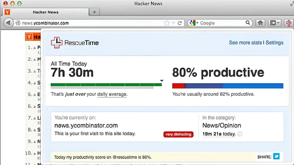Go to the browser home page icon
The image size is (294, 165).
pyautogui.click(x=260, y=23)
